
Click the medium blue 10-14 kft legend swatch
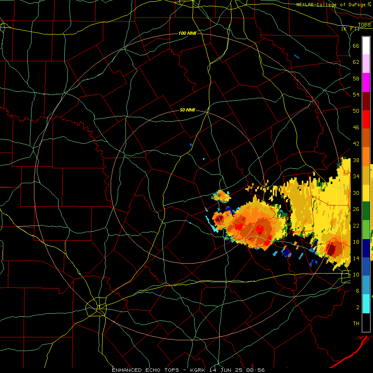point(366,266)
